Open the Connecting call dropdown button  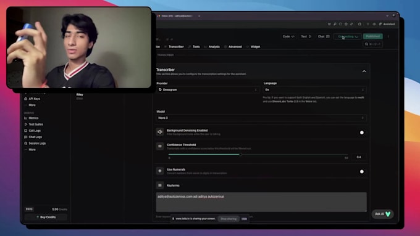pyautogui.click(x=347, y=36)
